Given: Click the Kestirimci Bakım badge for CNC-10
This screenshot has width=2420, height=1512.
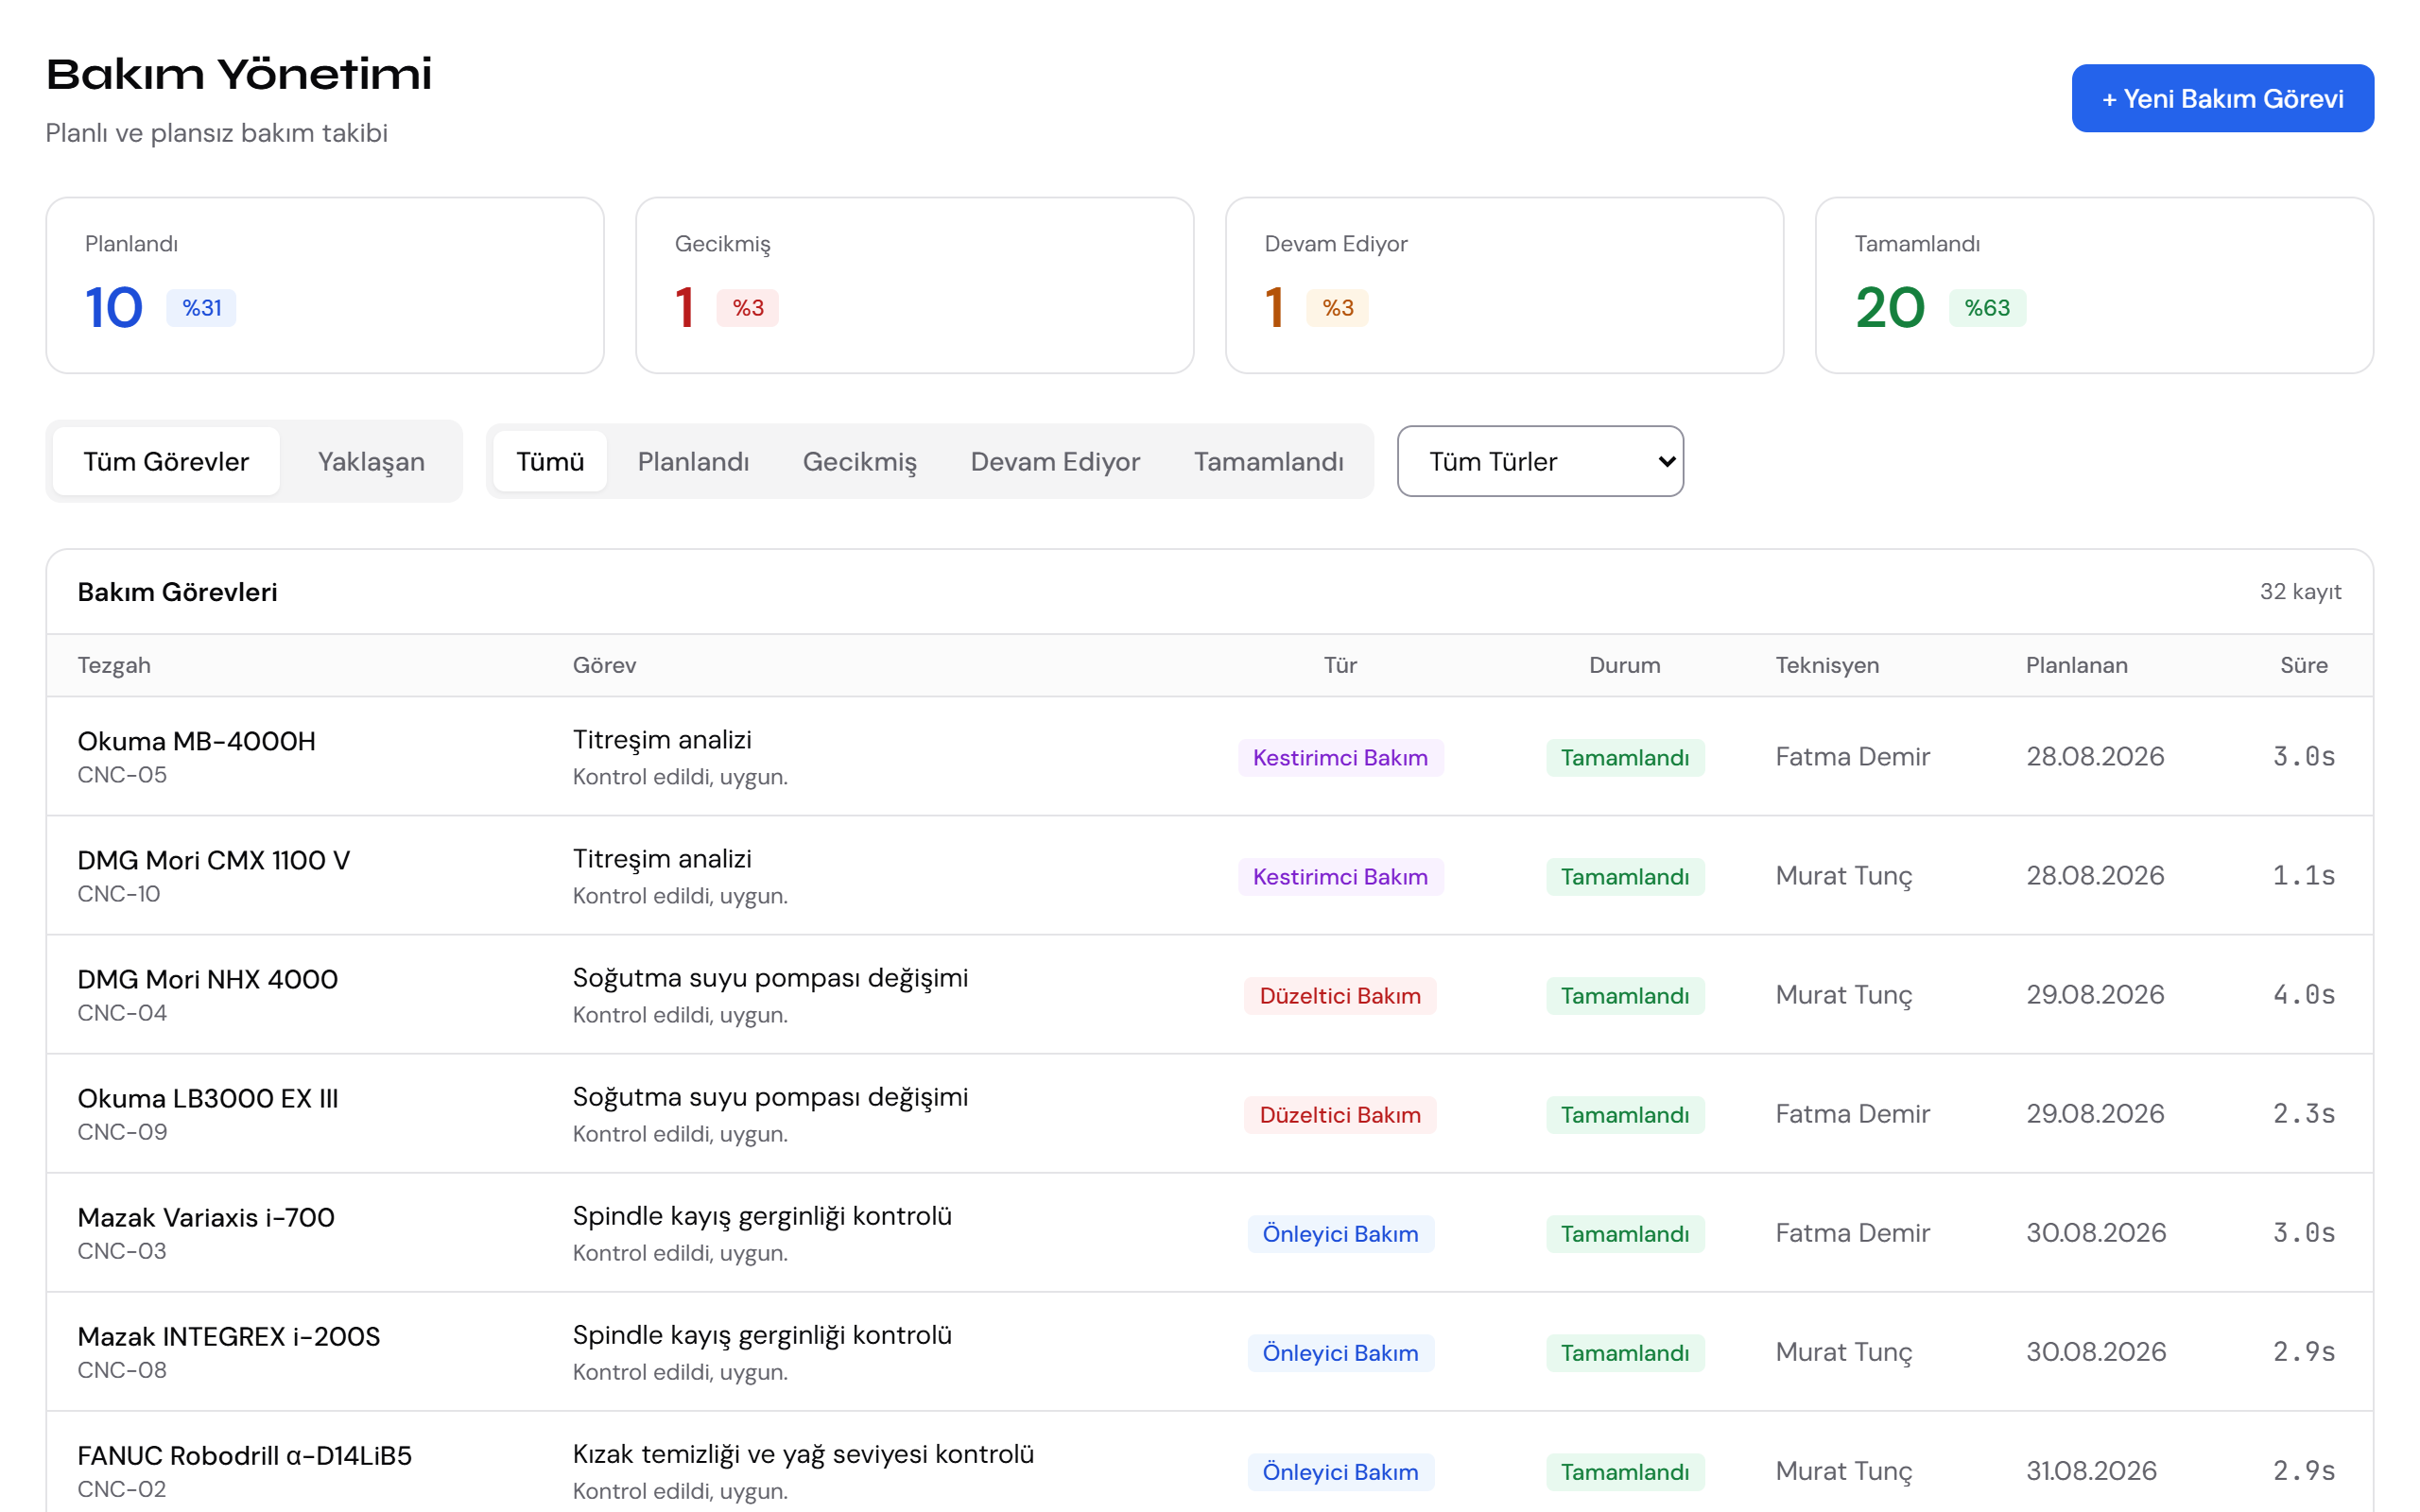Looking at the screenshot, I should point(1340,877).
